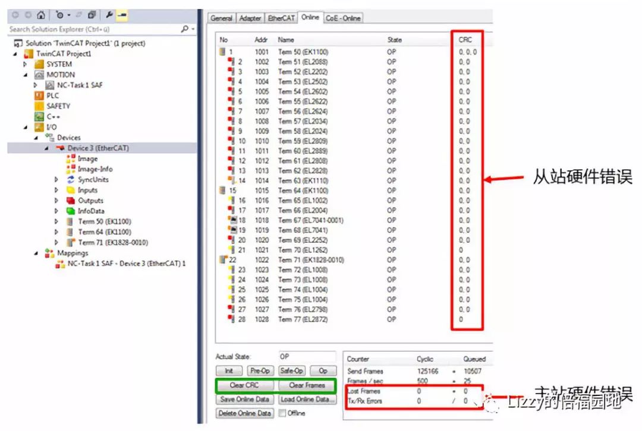Click the Inputs folder icon

71,190
